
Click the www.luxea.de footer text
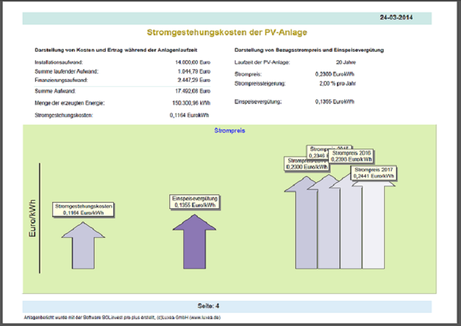pos(203,317)
